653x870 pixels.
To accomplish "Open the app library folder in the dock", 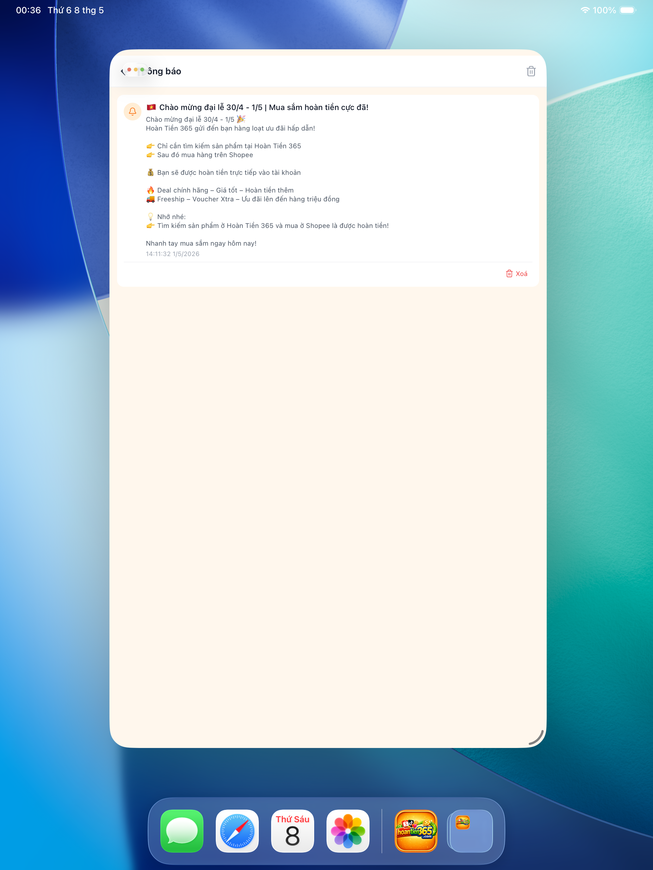I will [471, 831].
